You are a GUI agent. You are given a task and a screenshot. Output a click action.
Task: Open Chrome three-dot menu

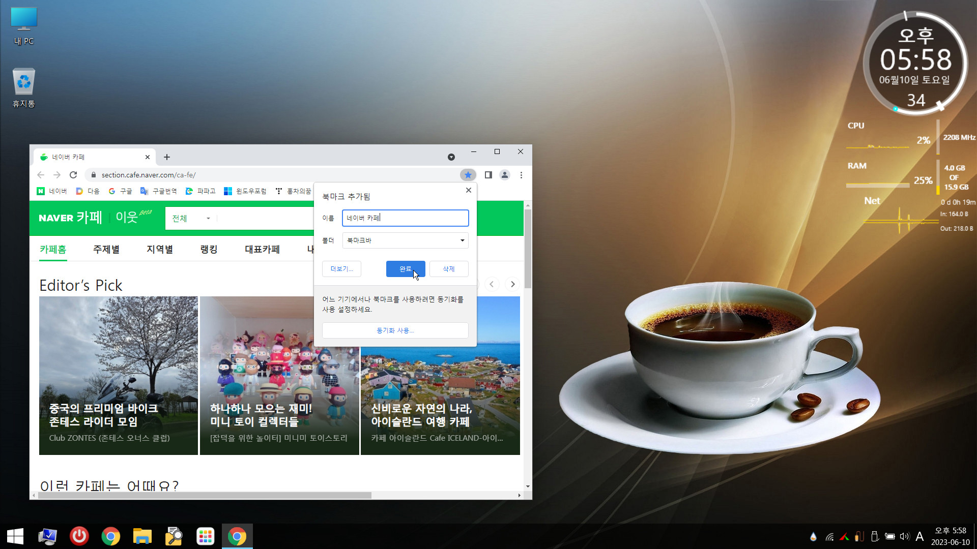click(521, 175)
